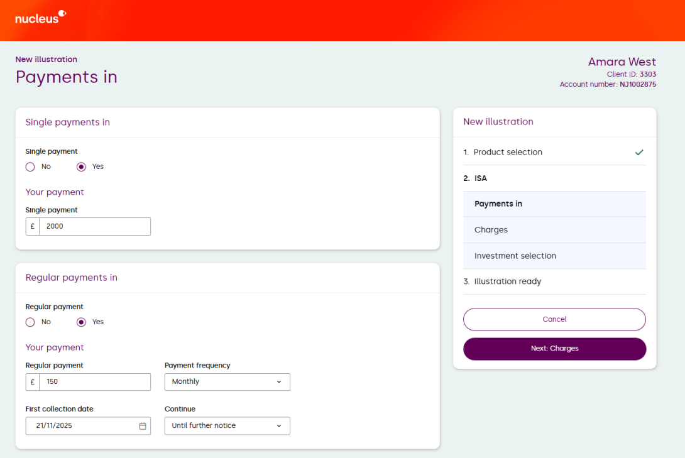Viewport: 685px width, 458px height.
Task: Click the pound symbol beside Single payment
Action: [33, 226]
